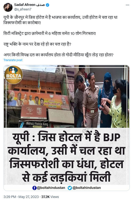Open the @s_afreen7 handle link
This screenshot has height=202, width=133.
click(23, 9)
